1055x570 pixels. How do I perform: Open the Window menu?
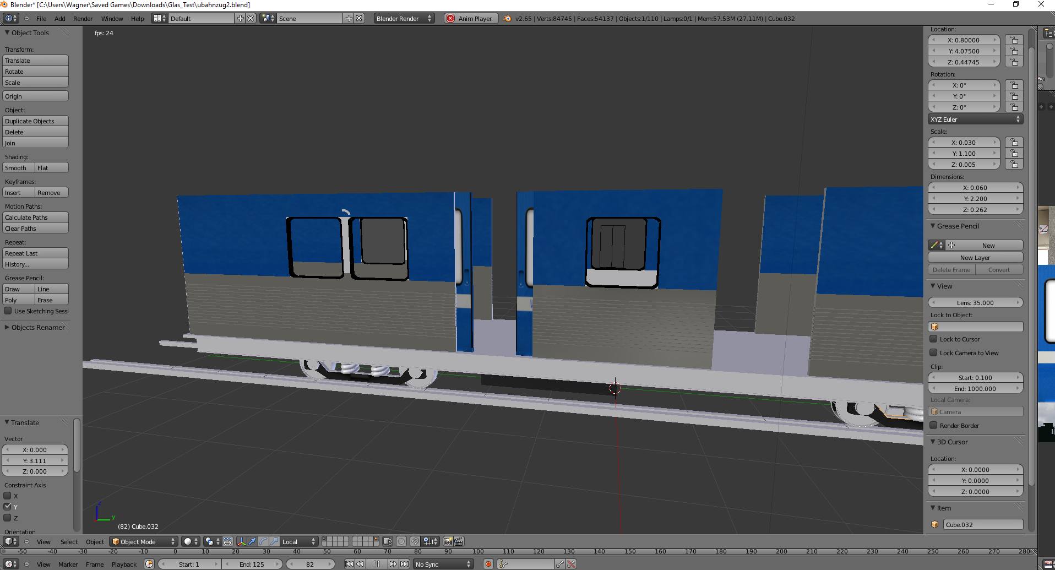click(x=112, y=19)
